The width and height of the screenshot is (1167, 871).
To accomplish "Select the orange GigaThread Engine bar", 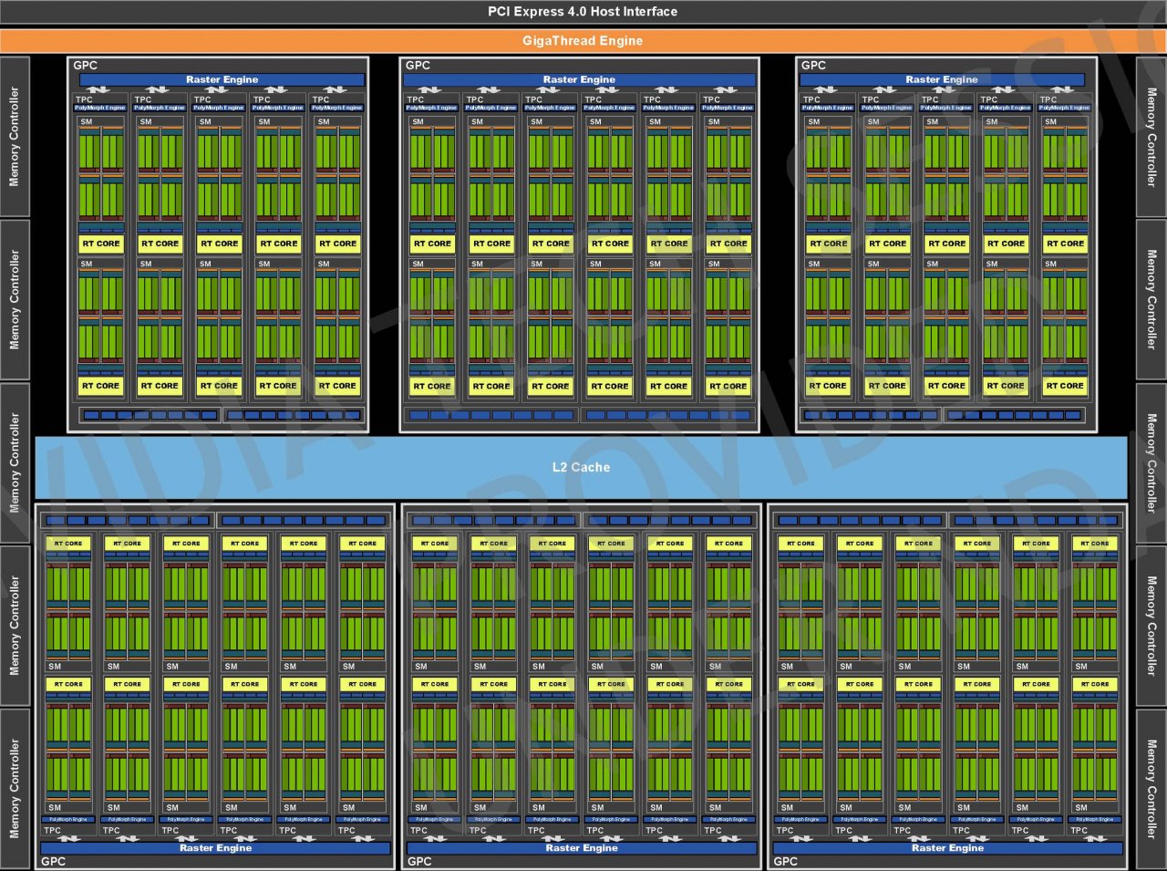I will [583, 41].
